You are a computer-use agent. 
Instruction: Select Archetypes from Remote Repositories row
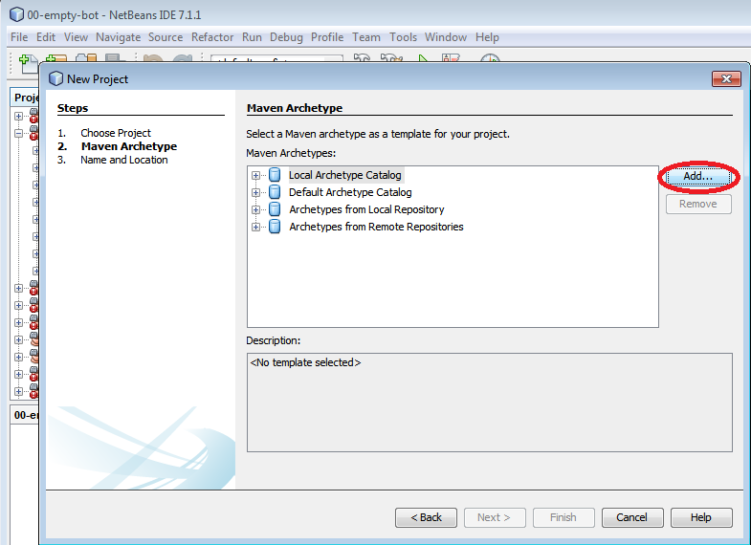[376, 227]
